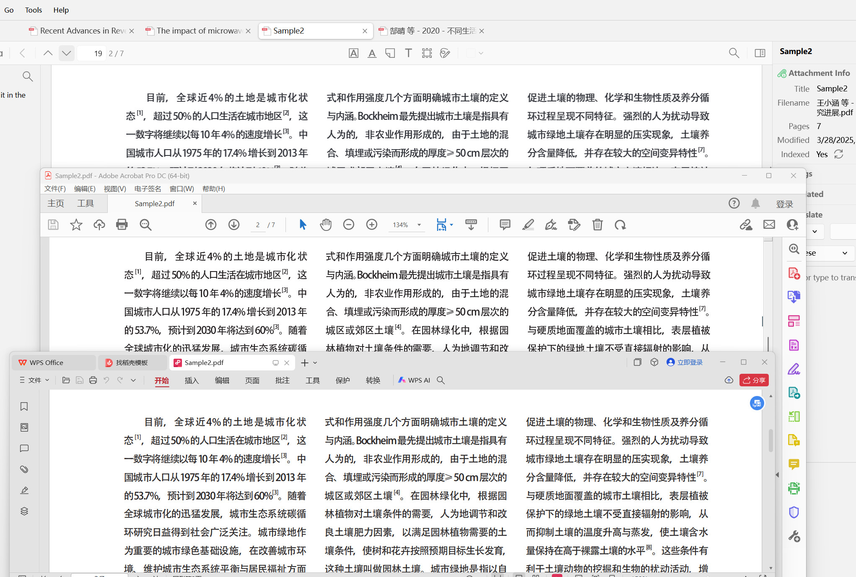Open the 插入 tab in WPS
This screenshot has width=856, height=577.
coord(192,380)
